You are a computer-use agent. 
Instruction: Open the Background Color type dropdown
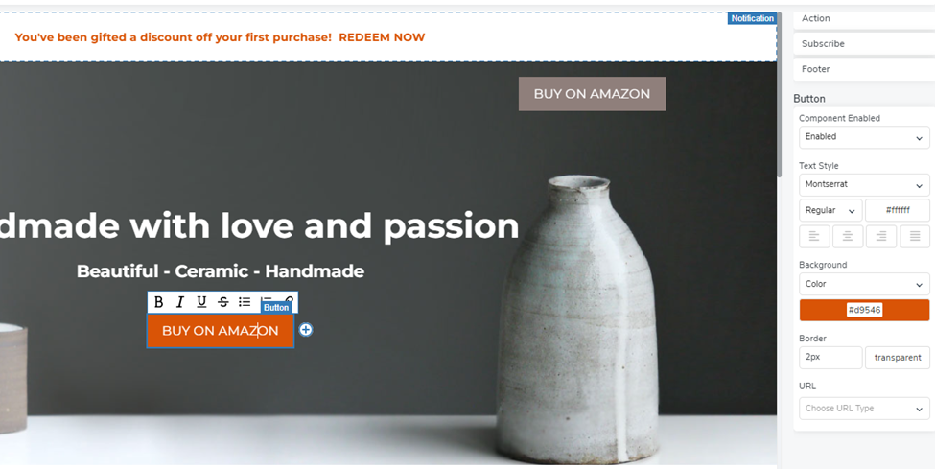pyautogui.click(x=864, y=284)
